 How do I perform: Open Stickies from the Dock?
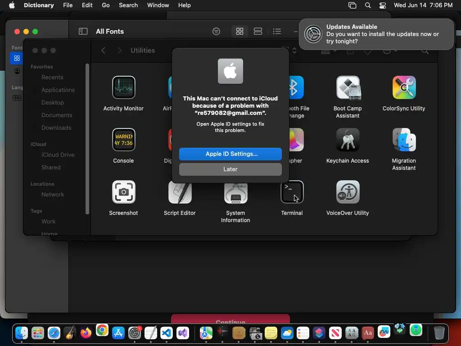click(271, 333)
